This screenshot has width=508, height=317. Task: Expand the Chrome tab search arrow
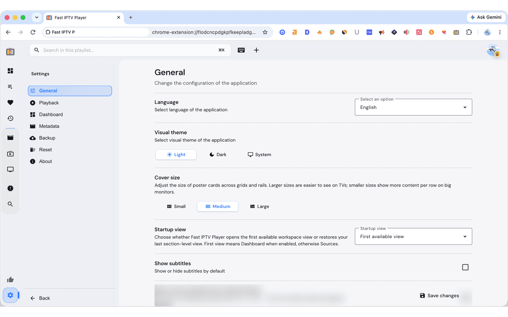pos(37,17)
